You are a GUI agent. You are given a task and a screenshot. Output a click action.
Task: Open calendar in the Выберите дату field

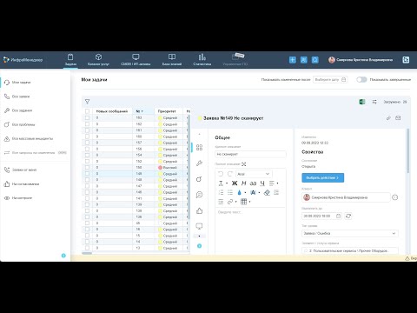tap(344, 79)
